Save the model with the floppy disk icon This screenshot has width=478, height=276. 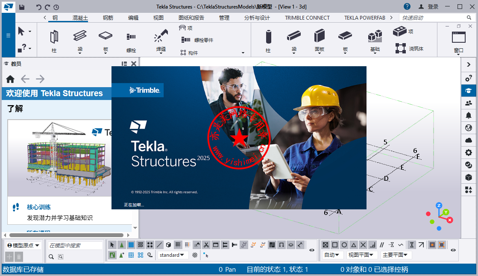tap(22, 7)
